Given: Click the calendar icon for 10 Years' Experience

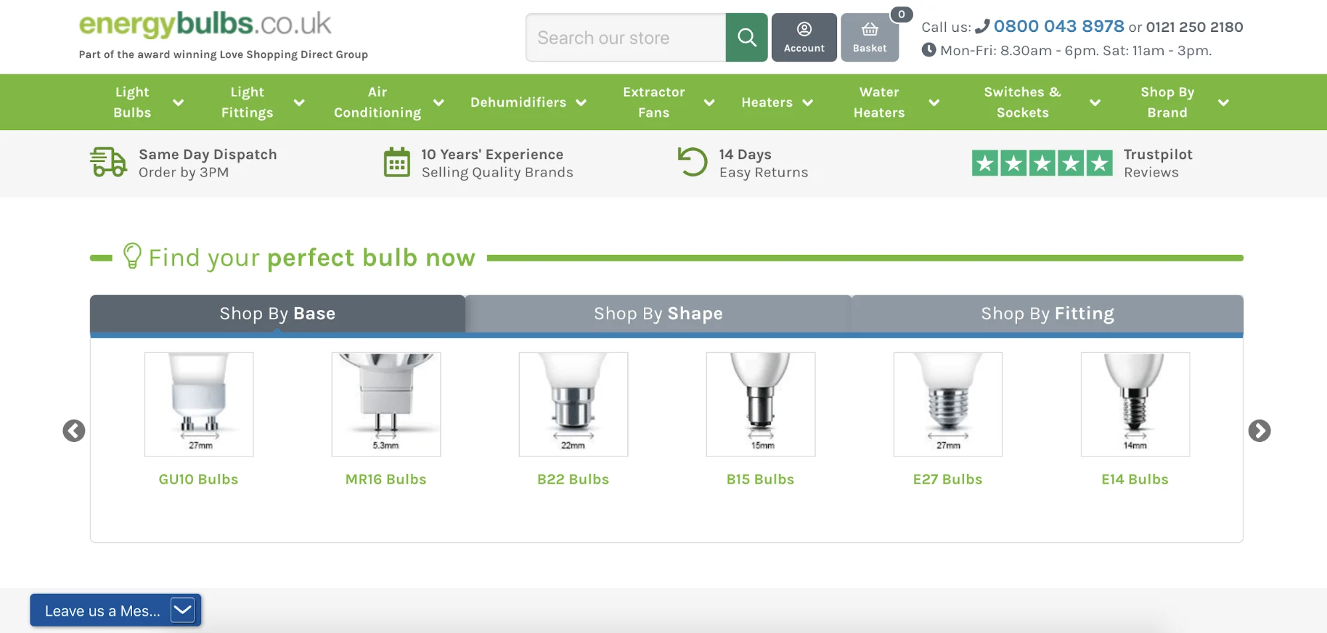Looking at the screenshot, I should tap(397, 163).
